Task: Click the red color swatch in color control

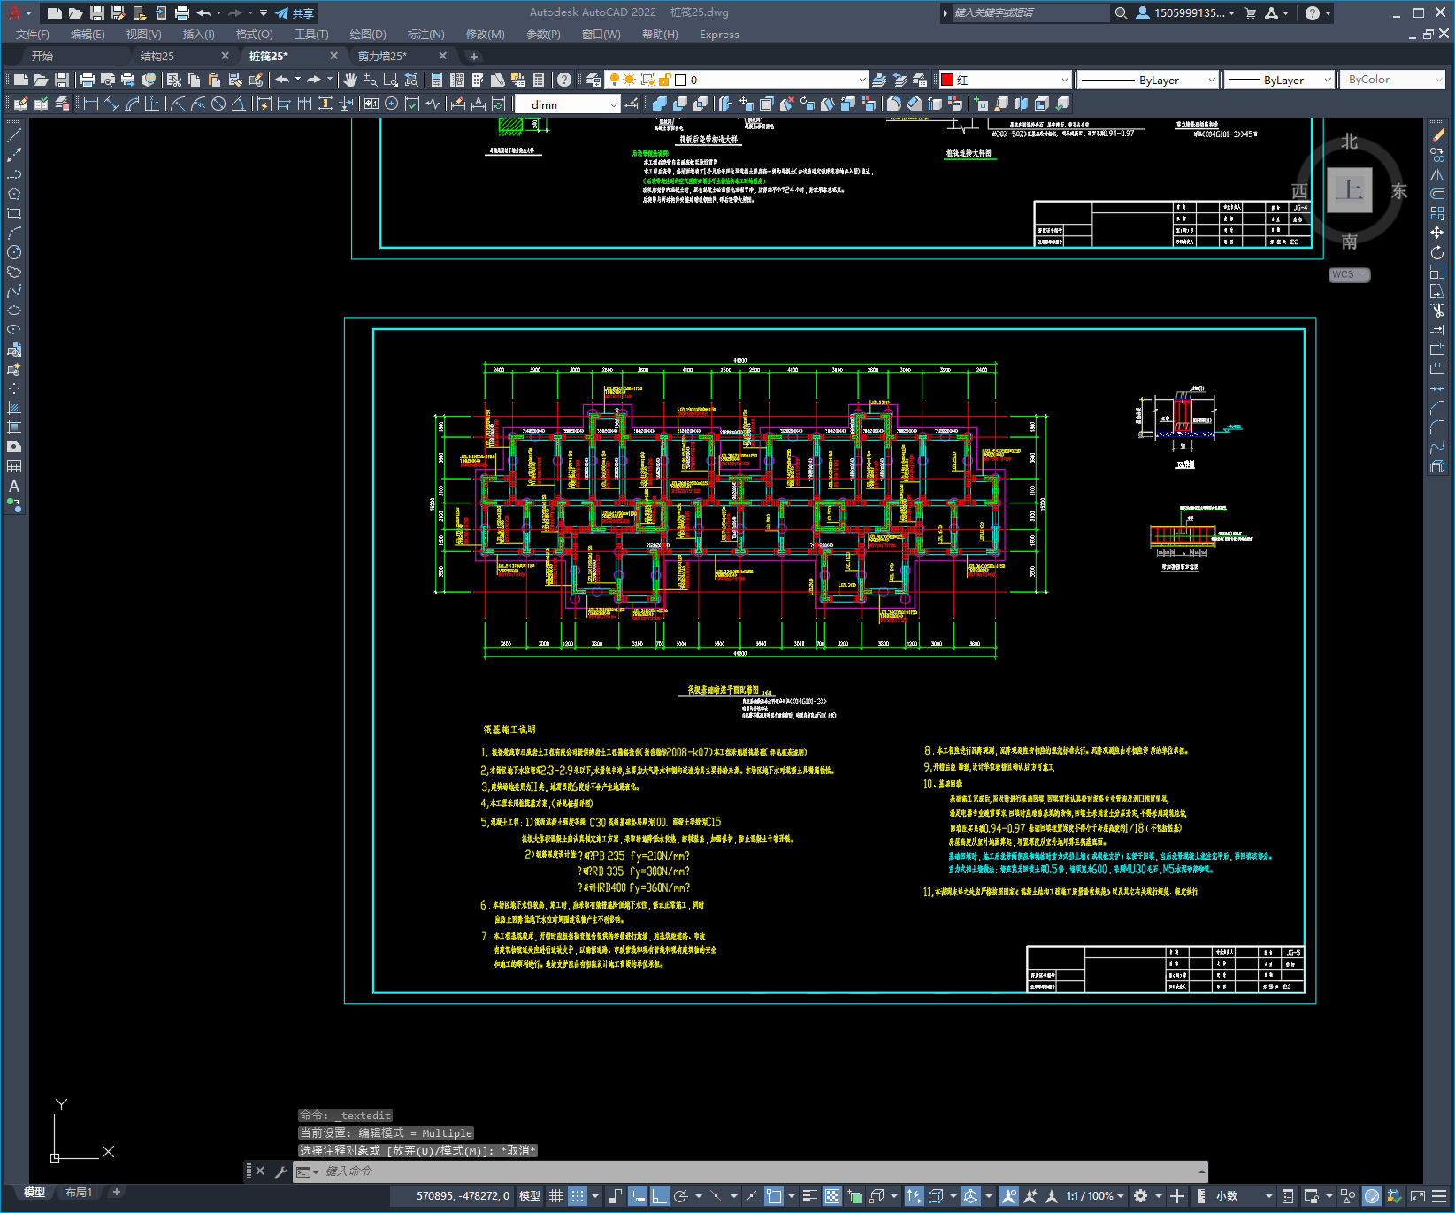Action: click(947, 80)
